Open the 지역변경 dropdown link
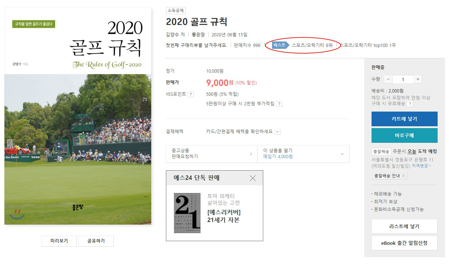 [x=421, y=166]
